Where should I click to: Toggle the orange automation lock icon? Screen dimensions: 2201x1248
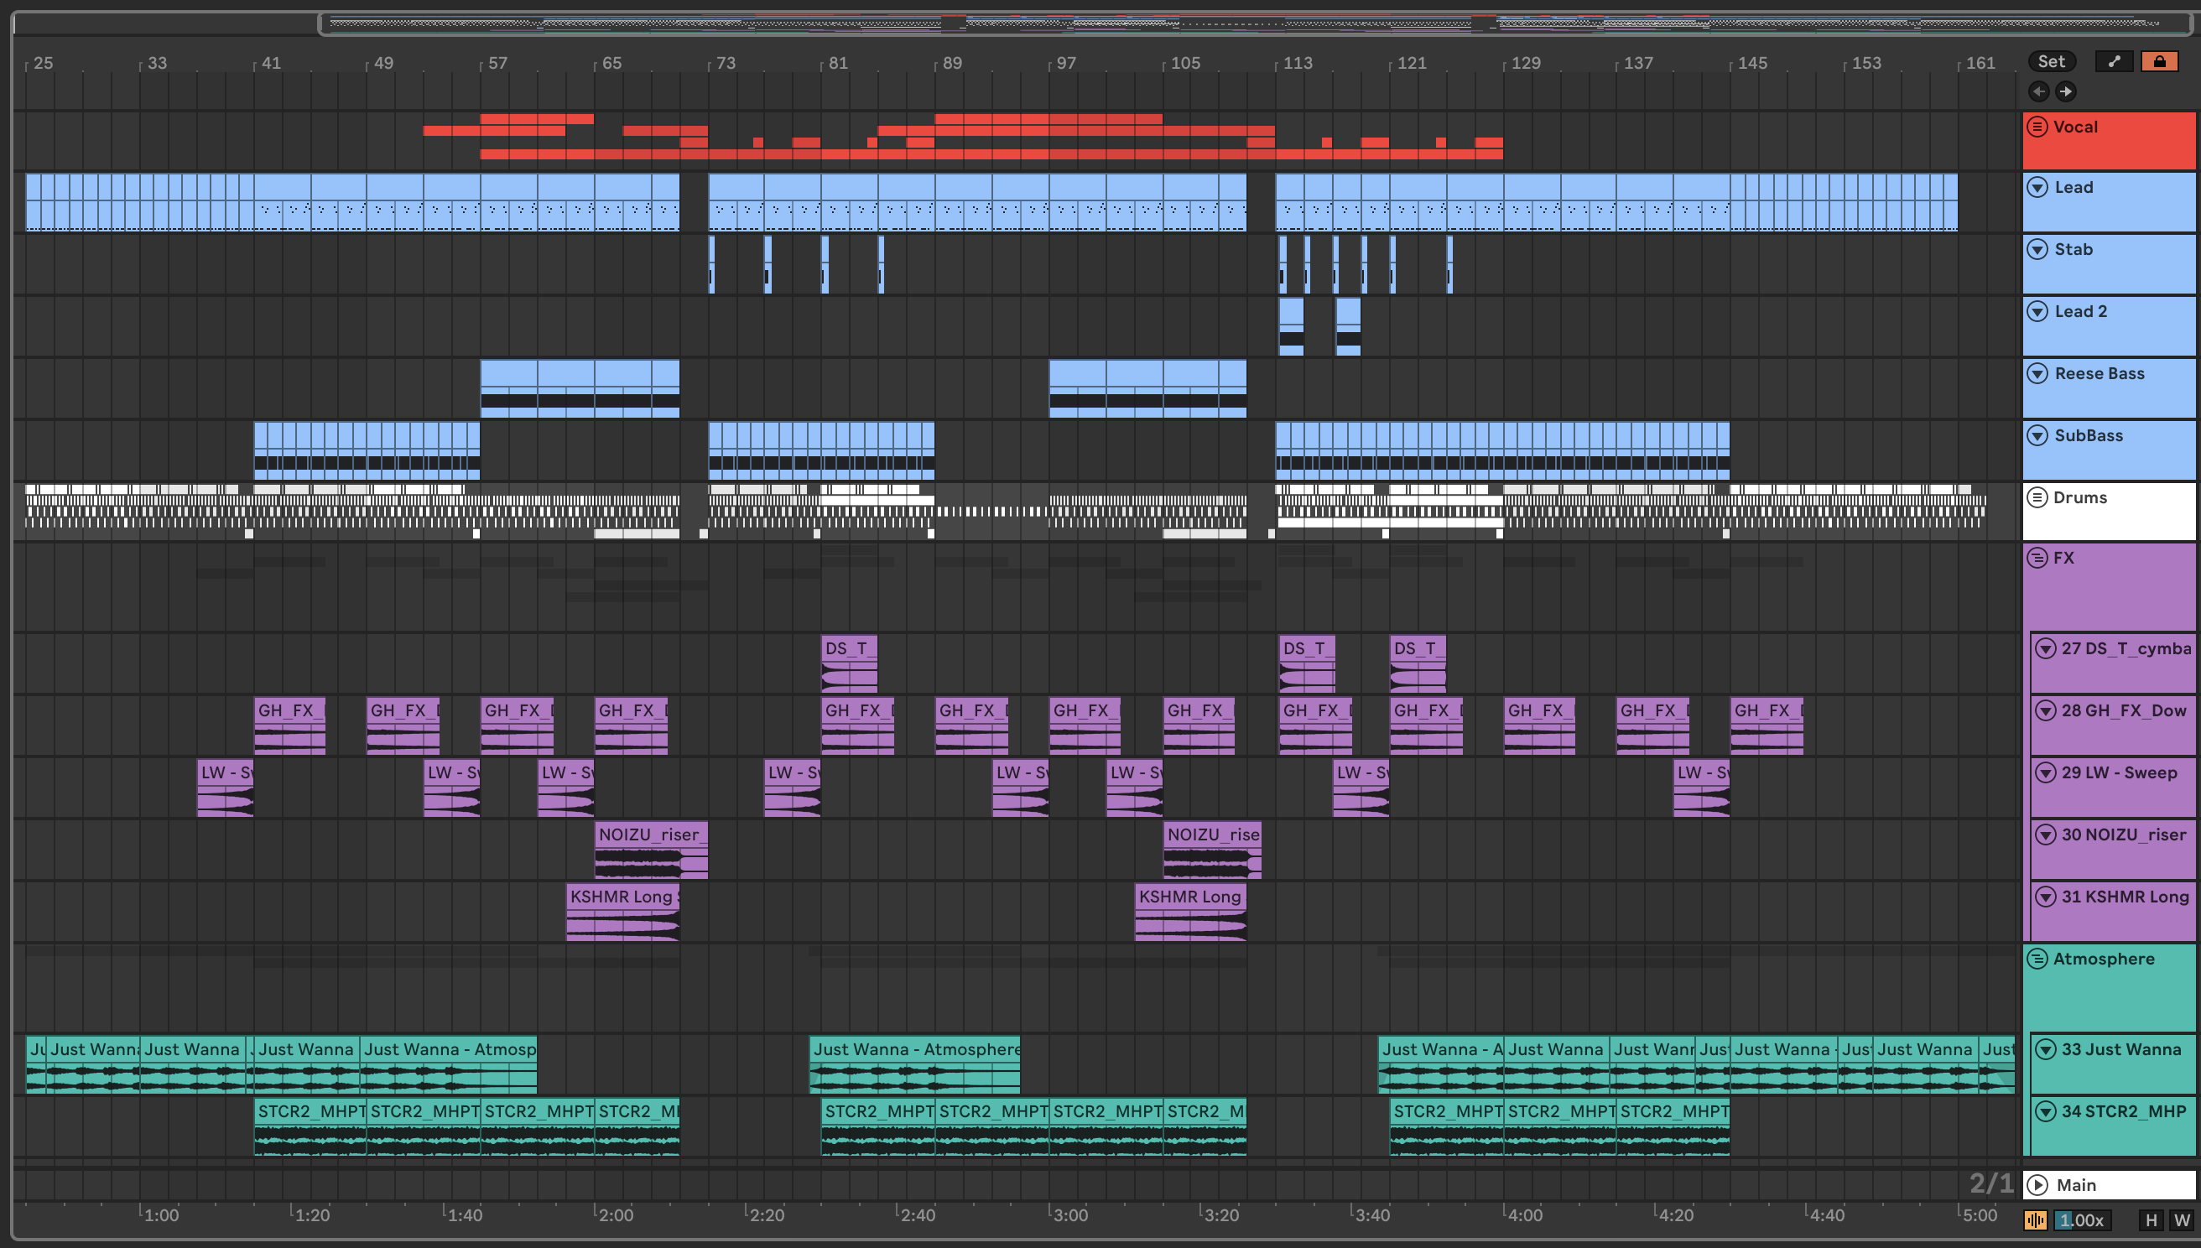(x=2158, y=61)
